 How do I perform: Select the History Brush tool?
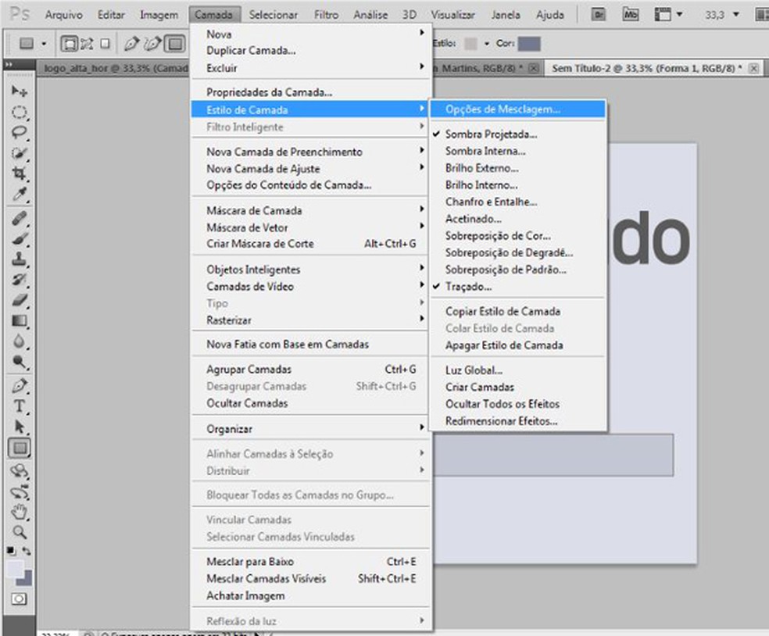click(19, 280)
